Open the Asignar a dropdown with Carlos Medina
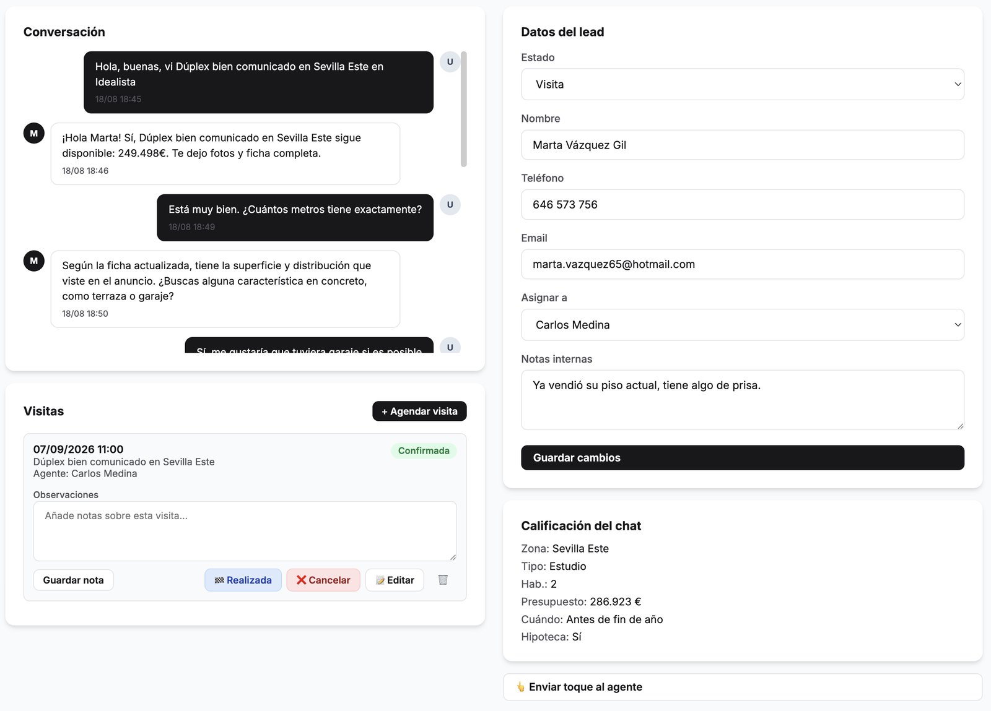Image resolution: width=991 pixels, height=711 pixels. pos(743,325)
